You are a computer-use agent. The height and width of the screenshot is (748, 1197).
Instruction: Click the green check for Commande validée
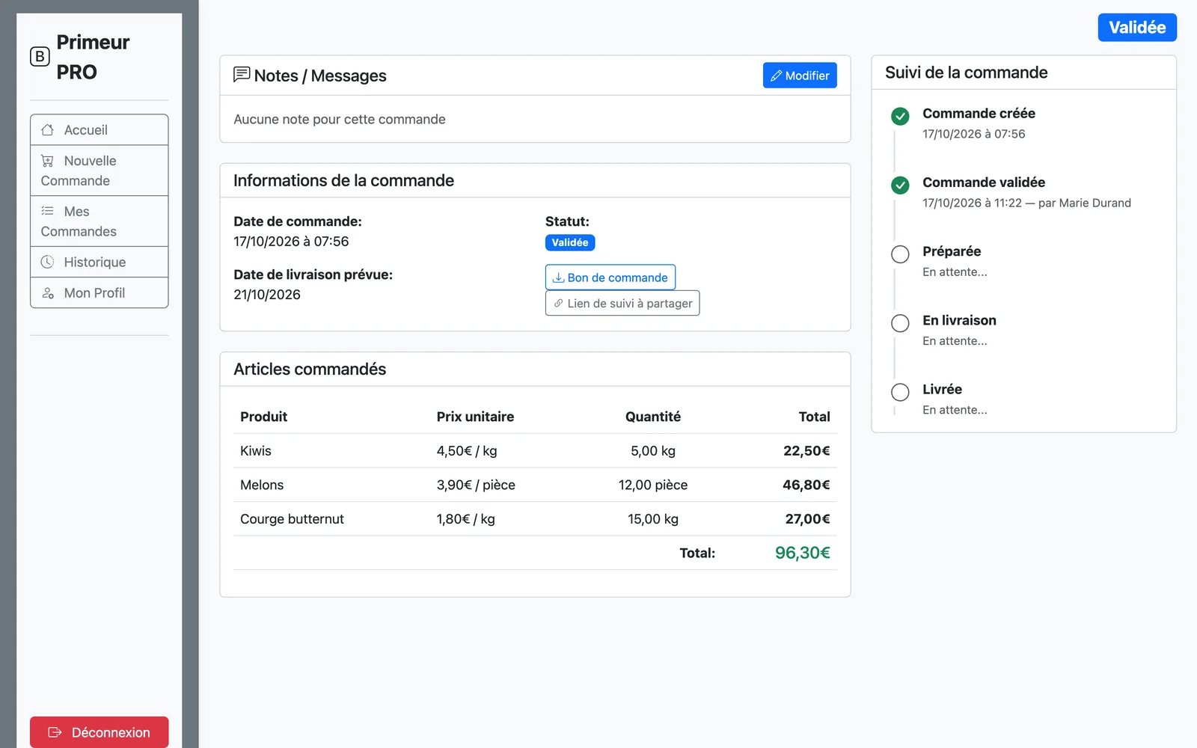click(900, 185)
